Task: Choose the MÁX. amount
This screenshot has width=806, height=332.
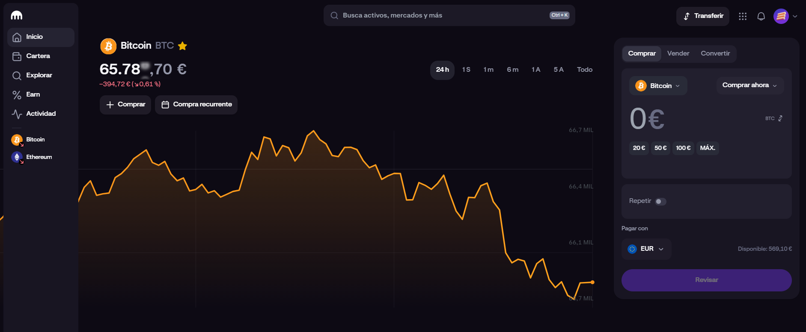Action: [x=708, y=148]
